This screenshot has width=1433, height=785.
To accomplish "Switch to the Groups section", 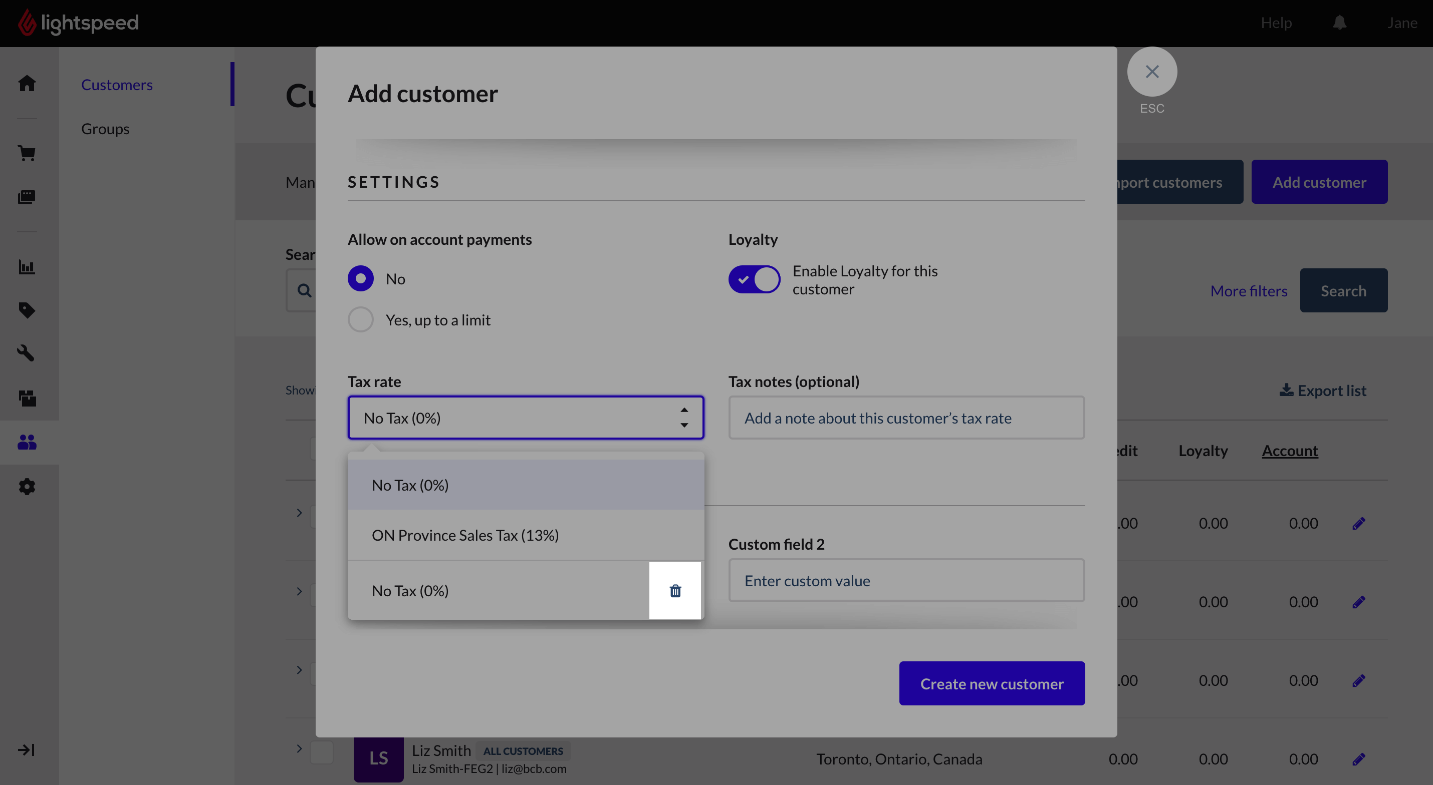I will click(105, 129).
